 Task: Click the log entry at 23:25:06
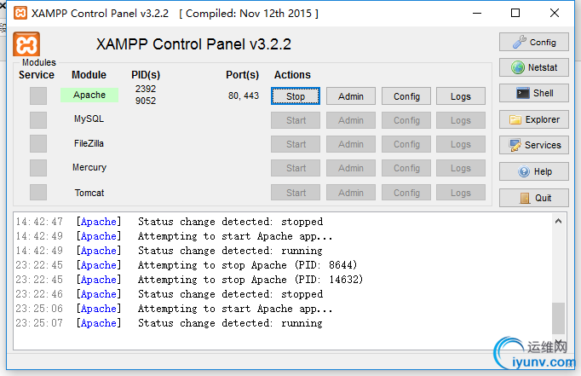(174, 309)
